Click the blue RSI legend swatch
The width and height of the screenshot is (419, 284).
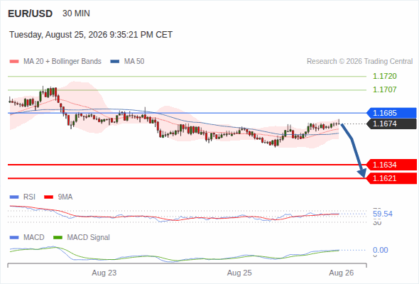pos(14,197)
